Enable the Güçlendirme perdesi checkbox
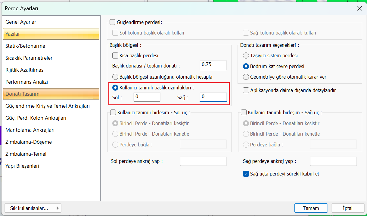 tap(113, 22)
